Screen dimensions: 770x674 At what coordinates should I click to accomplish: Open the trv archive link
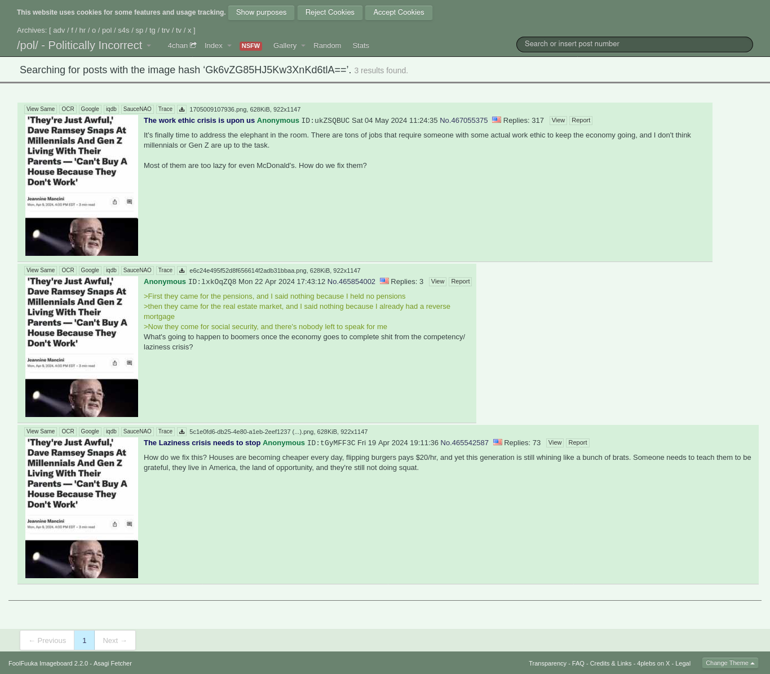tap(166, 30)
